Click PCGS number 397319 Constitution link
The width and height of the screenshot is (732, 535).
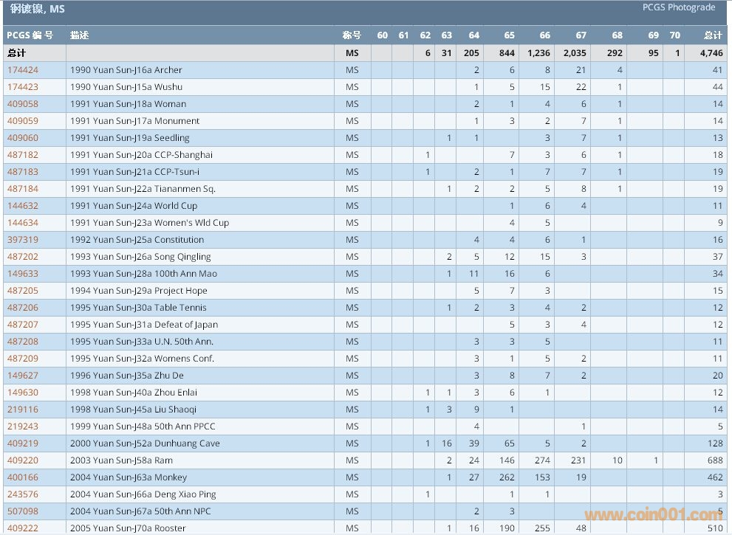tap(22, 240)
